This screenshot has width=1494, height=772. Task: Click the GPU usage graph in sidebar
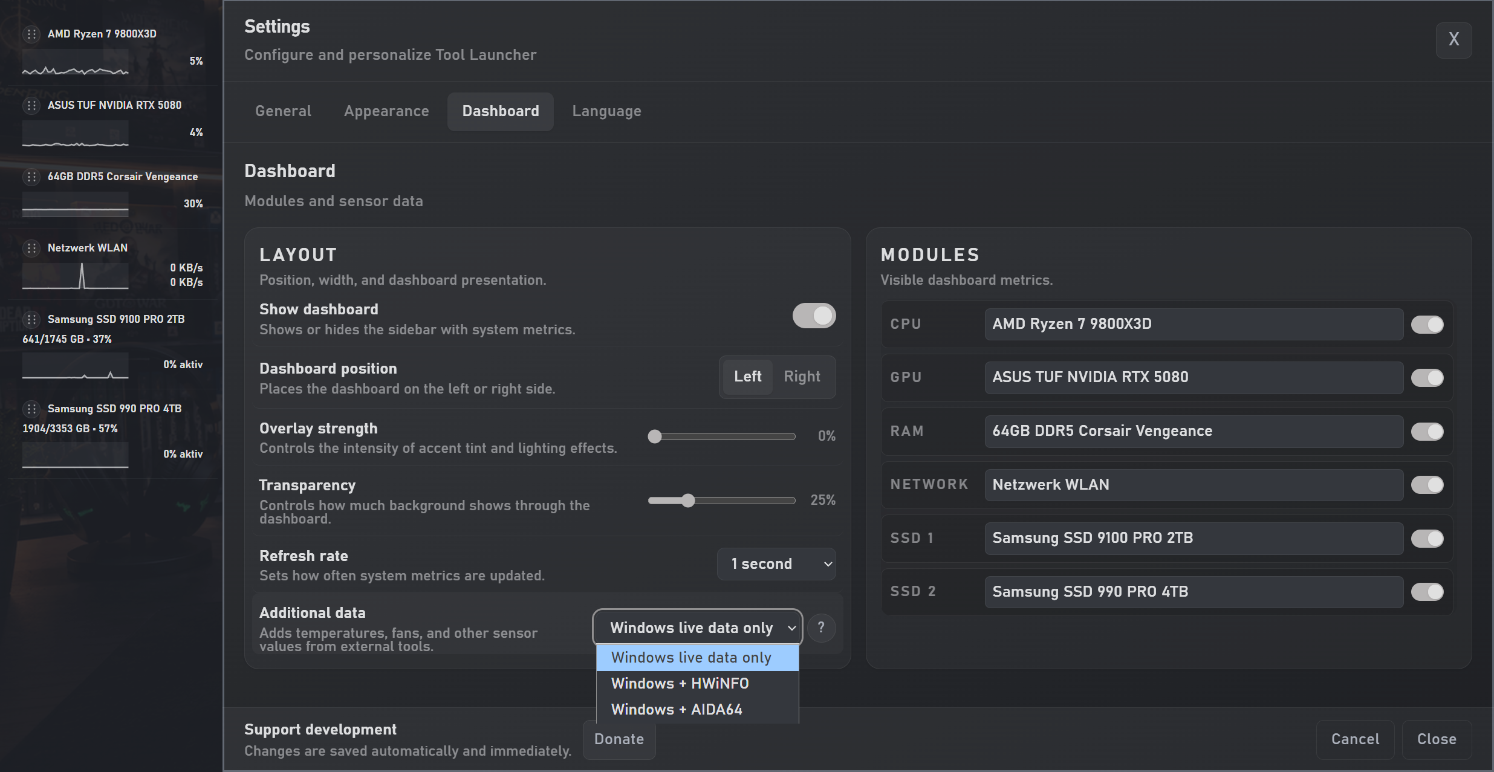click(76, 134)
